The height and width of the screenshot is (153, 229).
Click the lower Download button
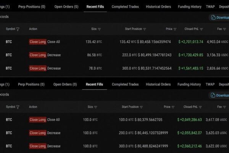pos(219,95)
